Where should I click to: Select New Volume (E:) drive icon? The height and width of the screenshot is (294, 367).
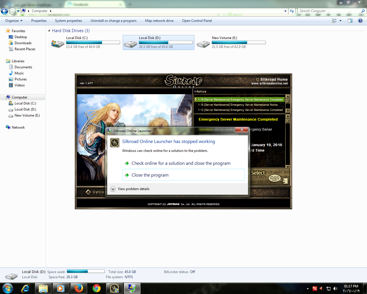203,44
